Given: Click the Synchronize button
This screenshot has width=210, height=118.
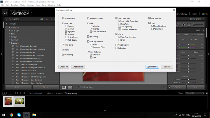Looking at the screenshot, I should (x=152, y=67).
